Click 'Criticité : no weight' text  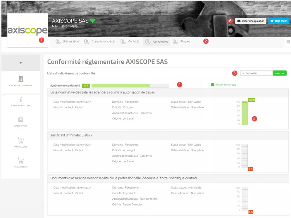pyautogui.click(x=124, y=150)
